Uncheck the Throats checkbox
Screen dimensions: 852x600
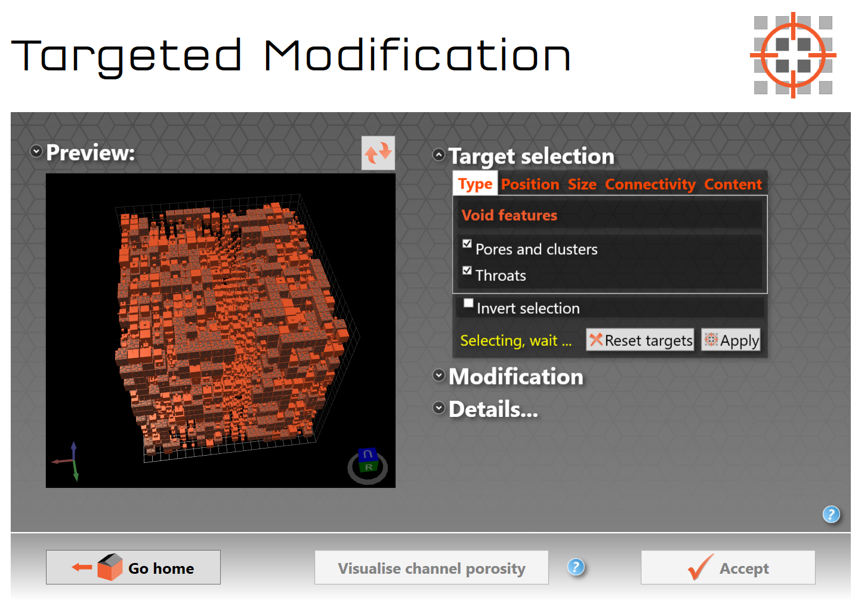click(467, 270)
